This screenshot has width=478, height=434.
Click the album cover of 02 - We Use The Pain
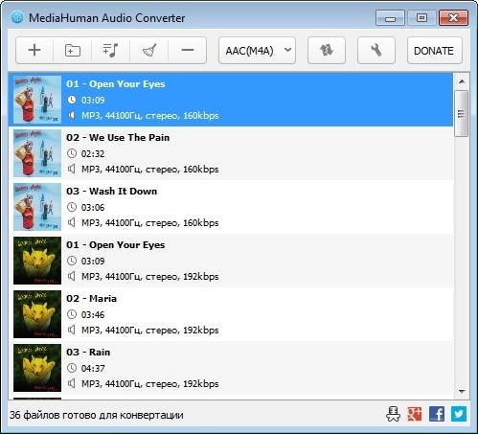point(37,153)
